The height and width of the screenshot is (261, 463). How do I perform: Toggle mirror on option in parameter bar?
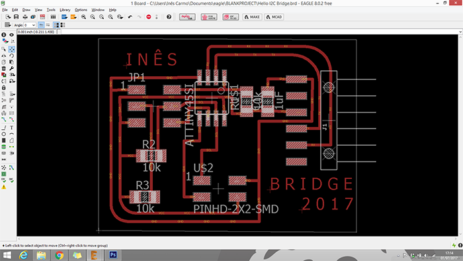click(x=48, y=25)
